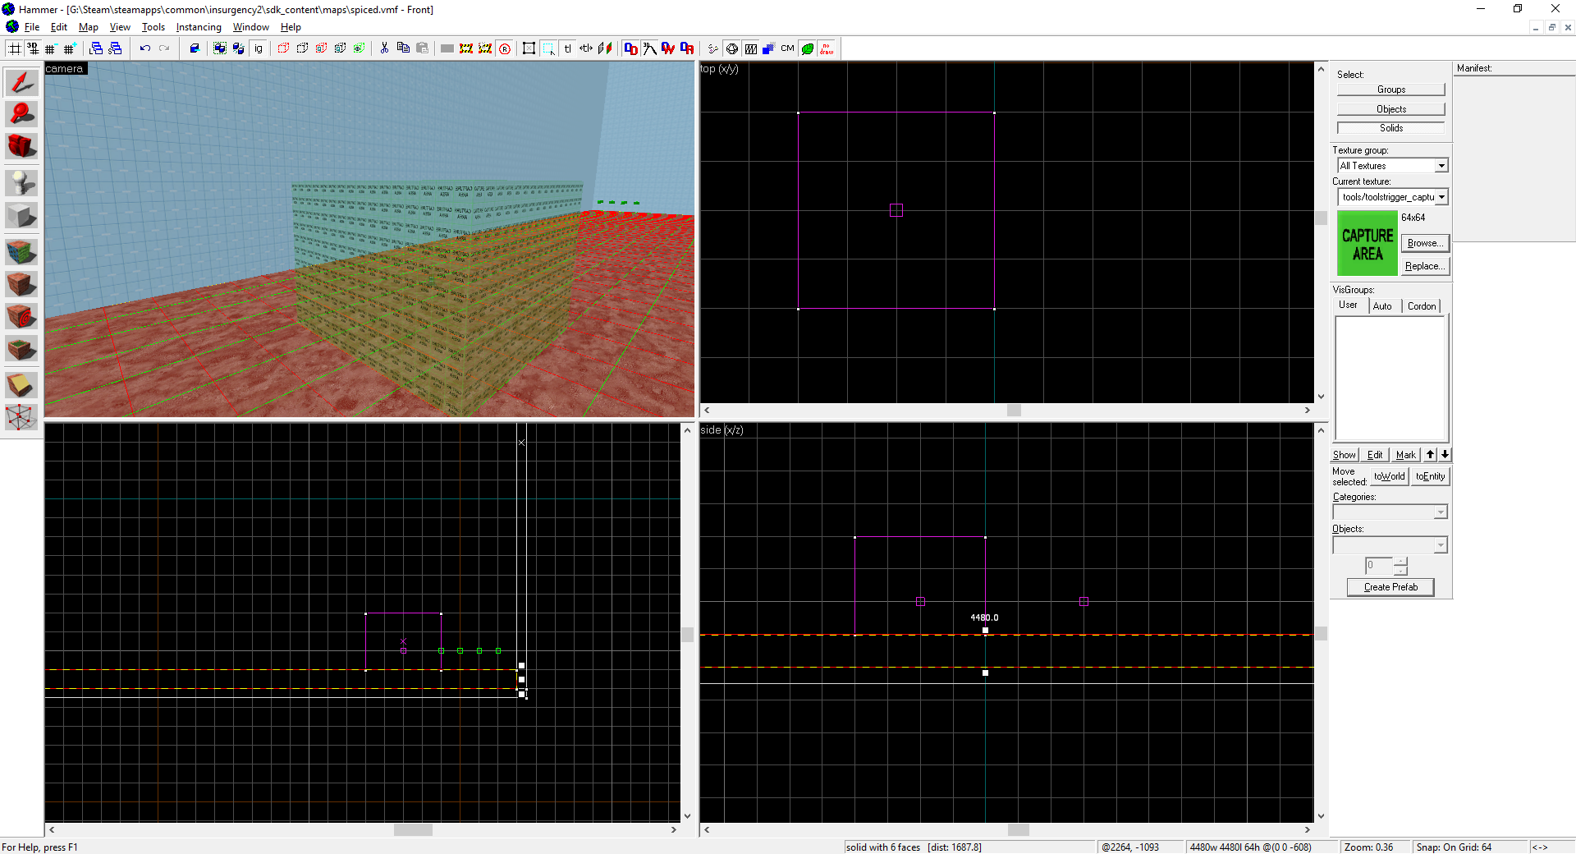
Task: Click the 'Snap: On Grid: 64' status text
Action: [1454, 847]
